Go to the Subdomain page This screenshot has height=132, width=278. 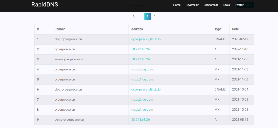click(x=211, y=5)
